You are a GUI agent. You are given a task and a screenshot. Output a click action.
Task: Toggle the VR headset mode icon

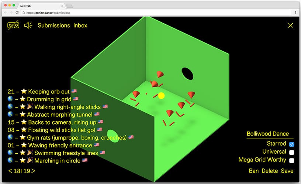point(13,25)
